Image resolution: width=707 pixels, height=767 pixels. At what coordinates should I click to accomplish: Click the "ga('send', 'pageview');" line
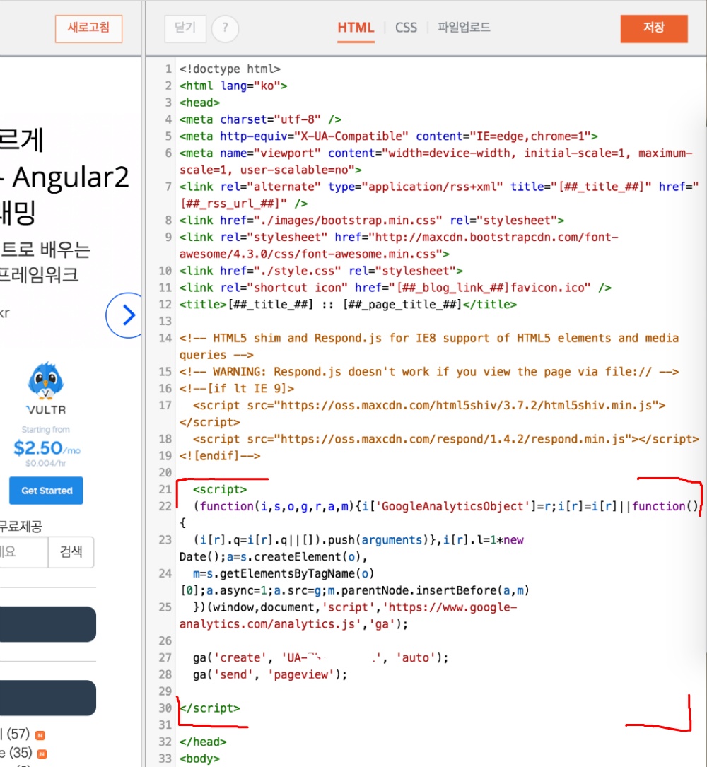270,674
